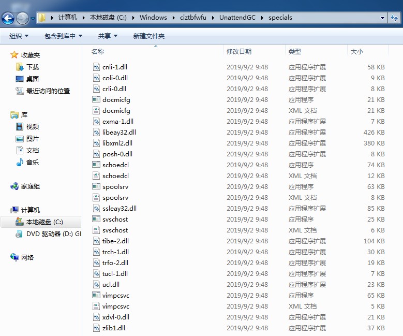The height and width of the screenshot is (336, 403).
Task: Select the trfo-2.dll file name
Action: [115, 262]
